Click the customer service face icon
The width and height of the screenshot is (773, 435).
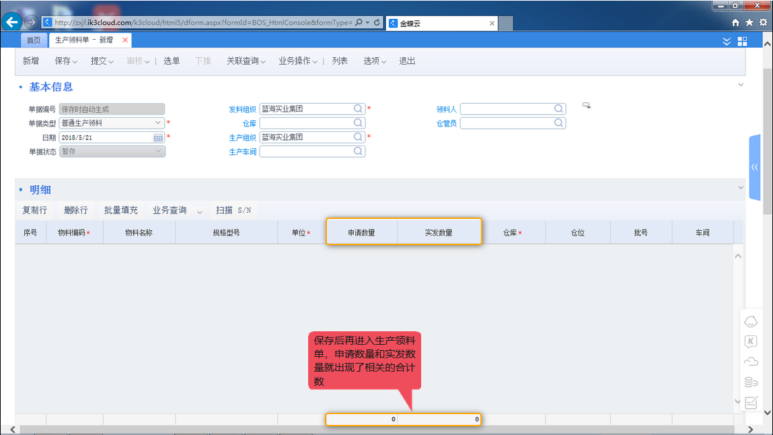tap(751, 322)
